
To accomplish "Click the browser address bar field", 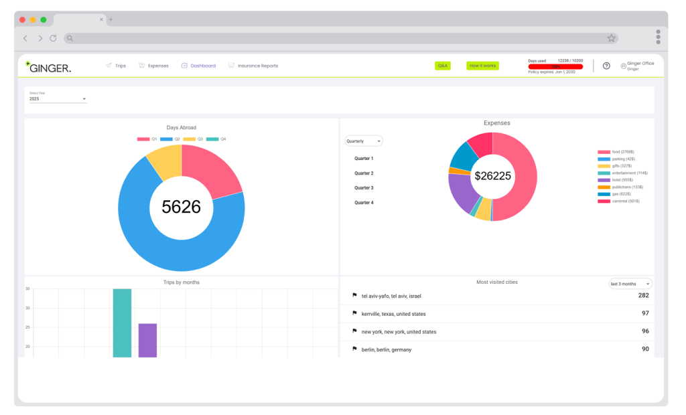I will [x=335, y=38].
